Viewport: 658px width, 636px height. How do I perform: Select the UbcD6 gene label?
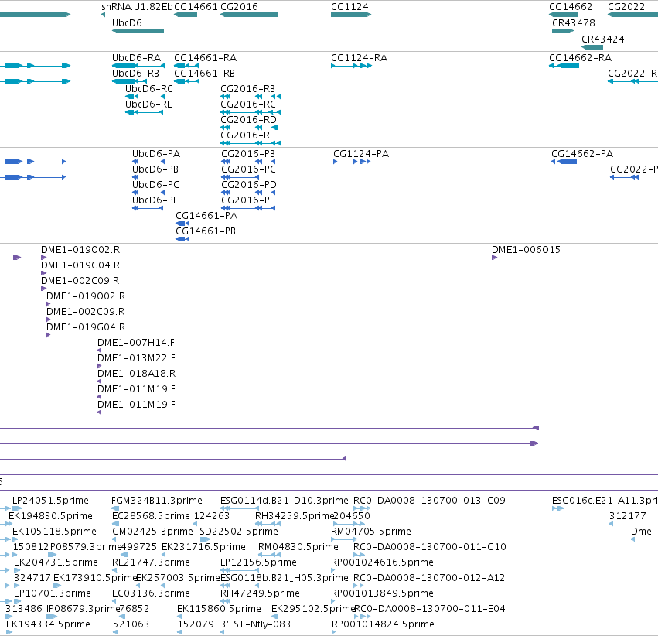point(127,23)
